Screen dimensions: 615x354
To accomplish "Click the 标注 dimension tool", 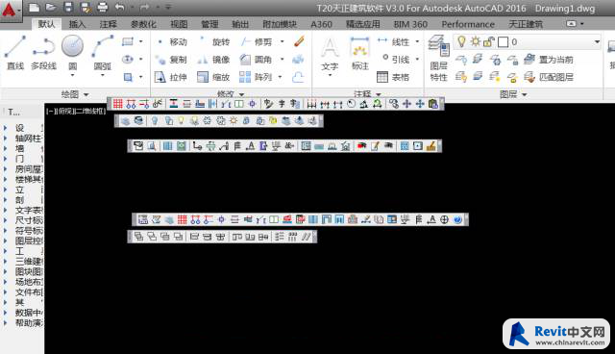I will tap(359, 54).
